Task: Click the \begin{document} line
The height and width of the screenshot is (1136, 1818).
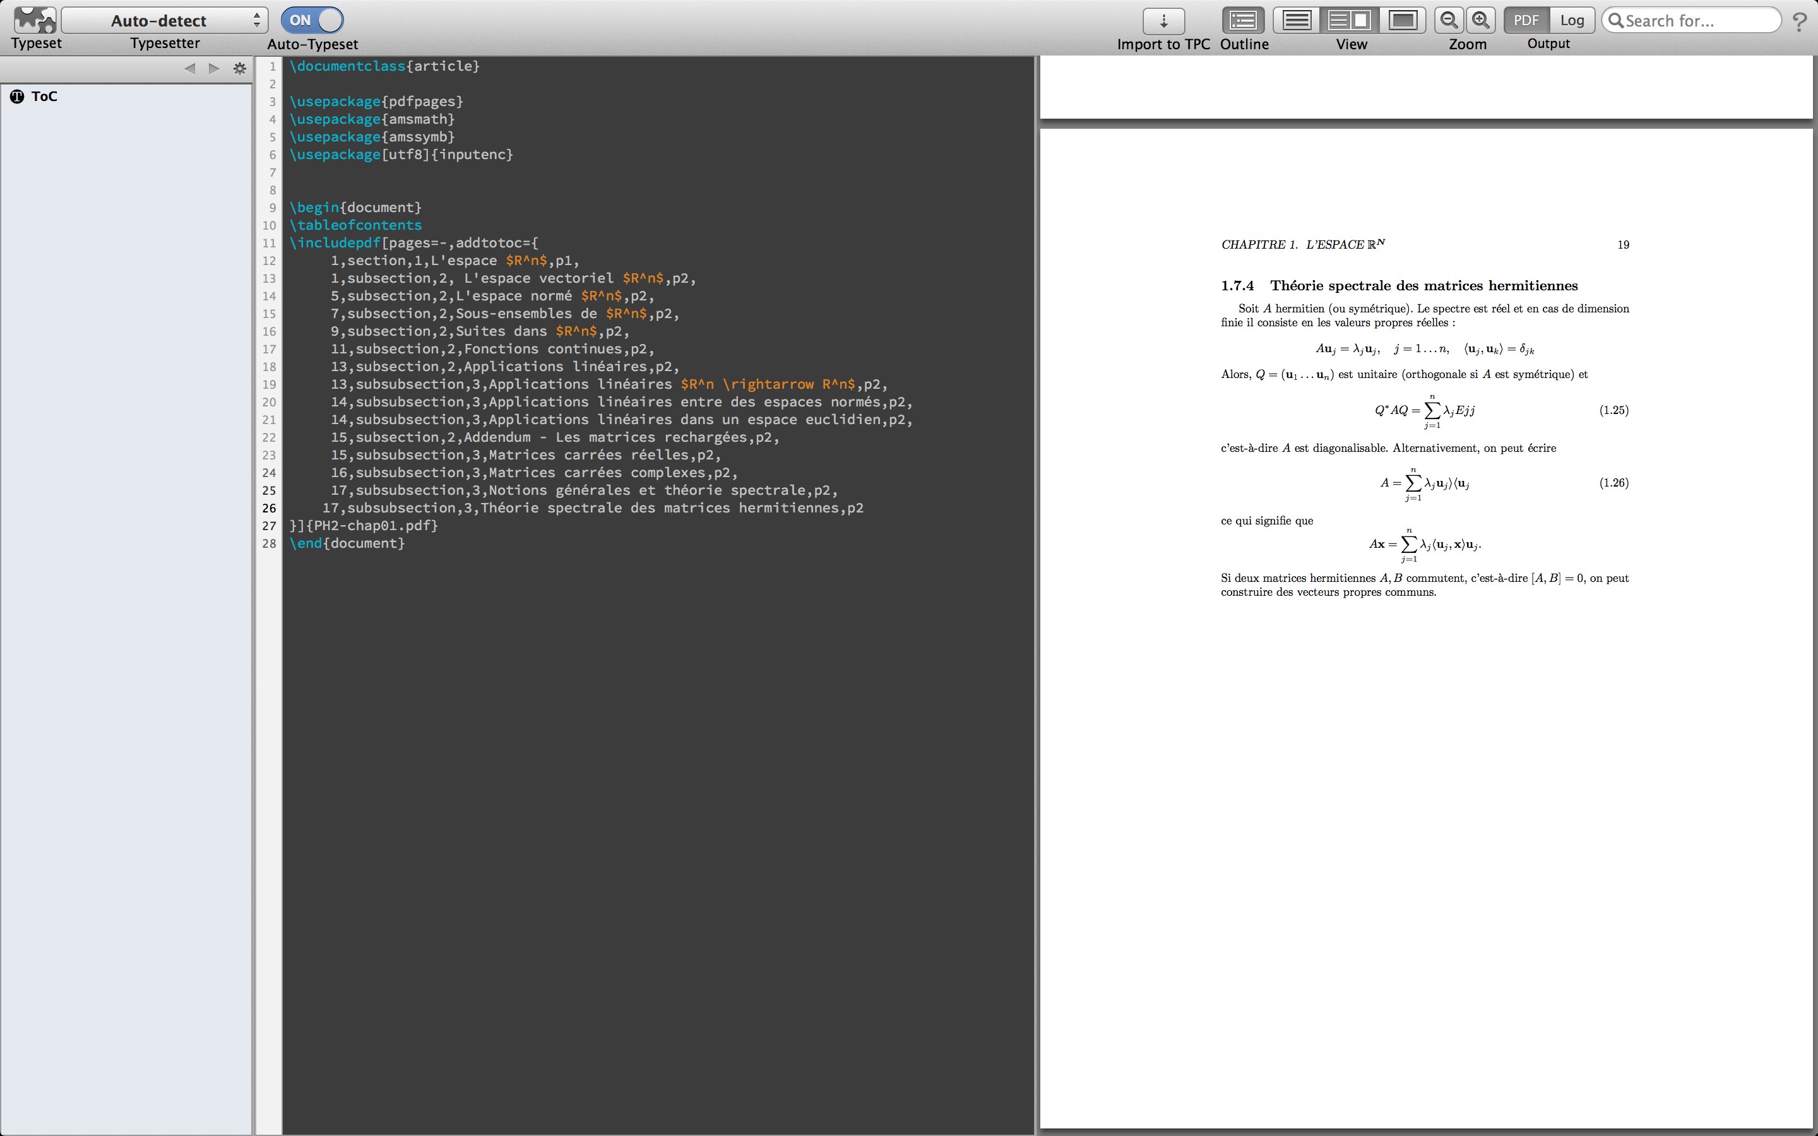Action: (x=355, y=208)
